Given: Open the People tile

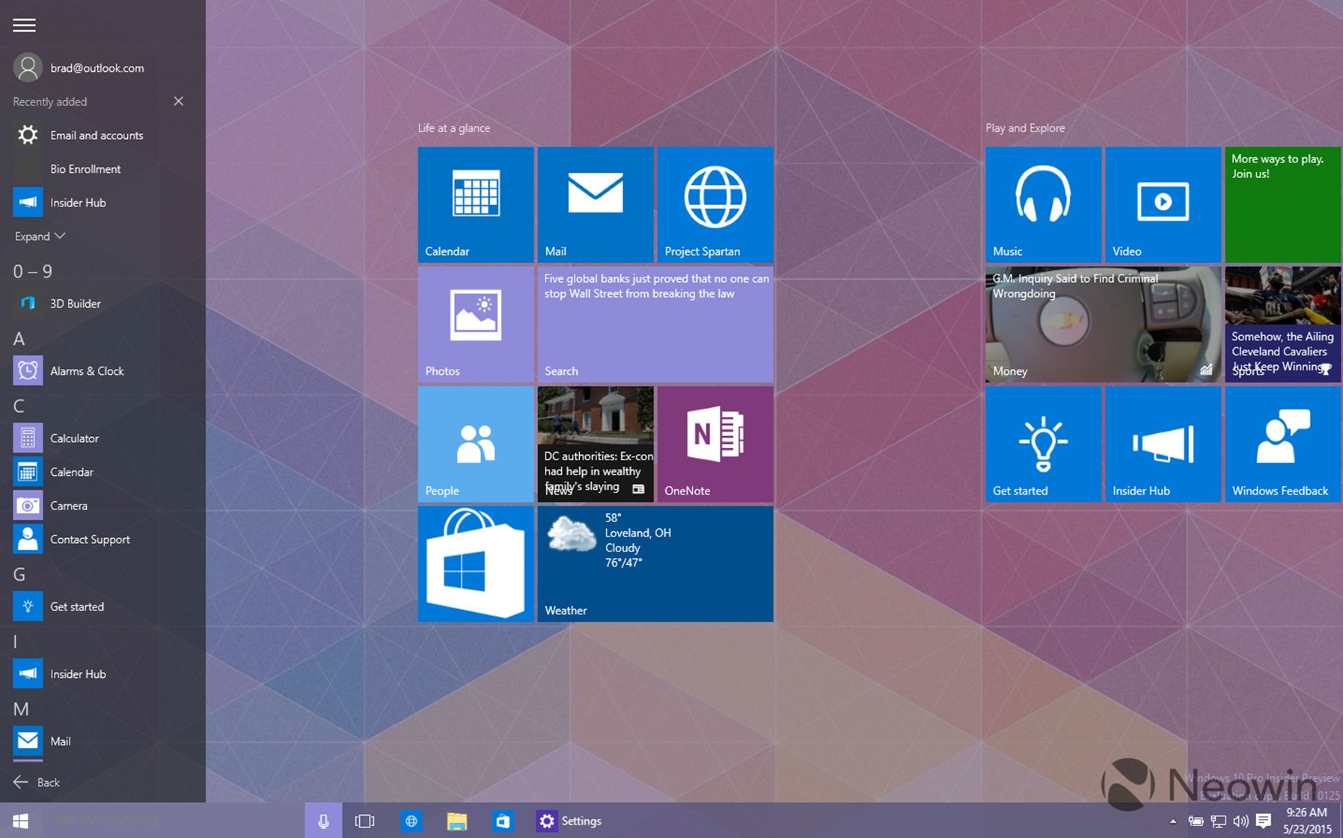Looking at the screenshot, I should 475,444.
